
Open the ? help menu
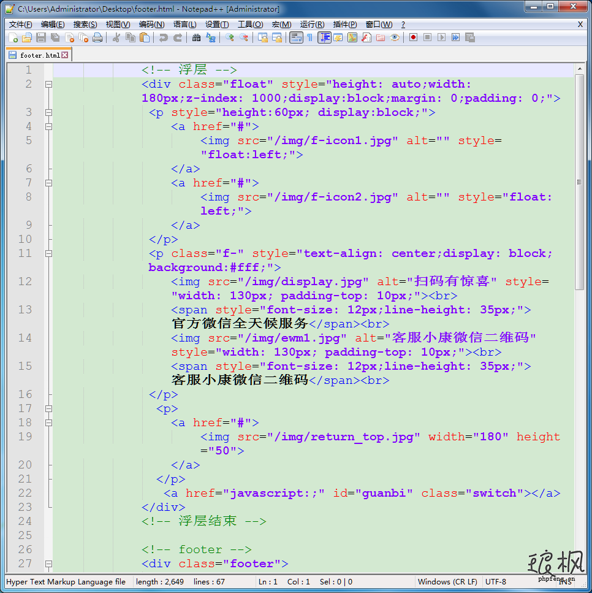click(403, 25)
